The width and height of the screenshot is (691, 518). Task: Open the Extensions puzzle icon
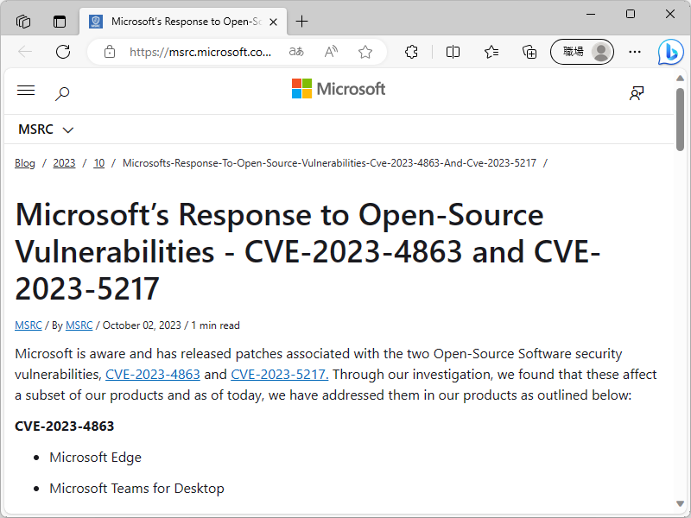coord(412,52)
